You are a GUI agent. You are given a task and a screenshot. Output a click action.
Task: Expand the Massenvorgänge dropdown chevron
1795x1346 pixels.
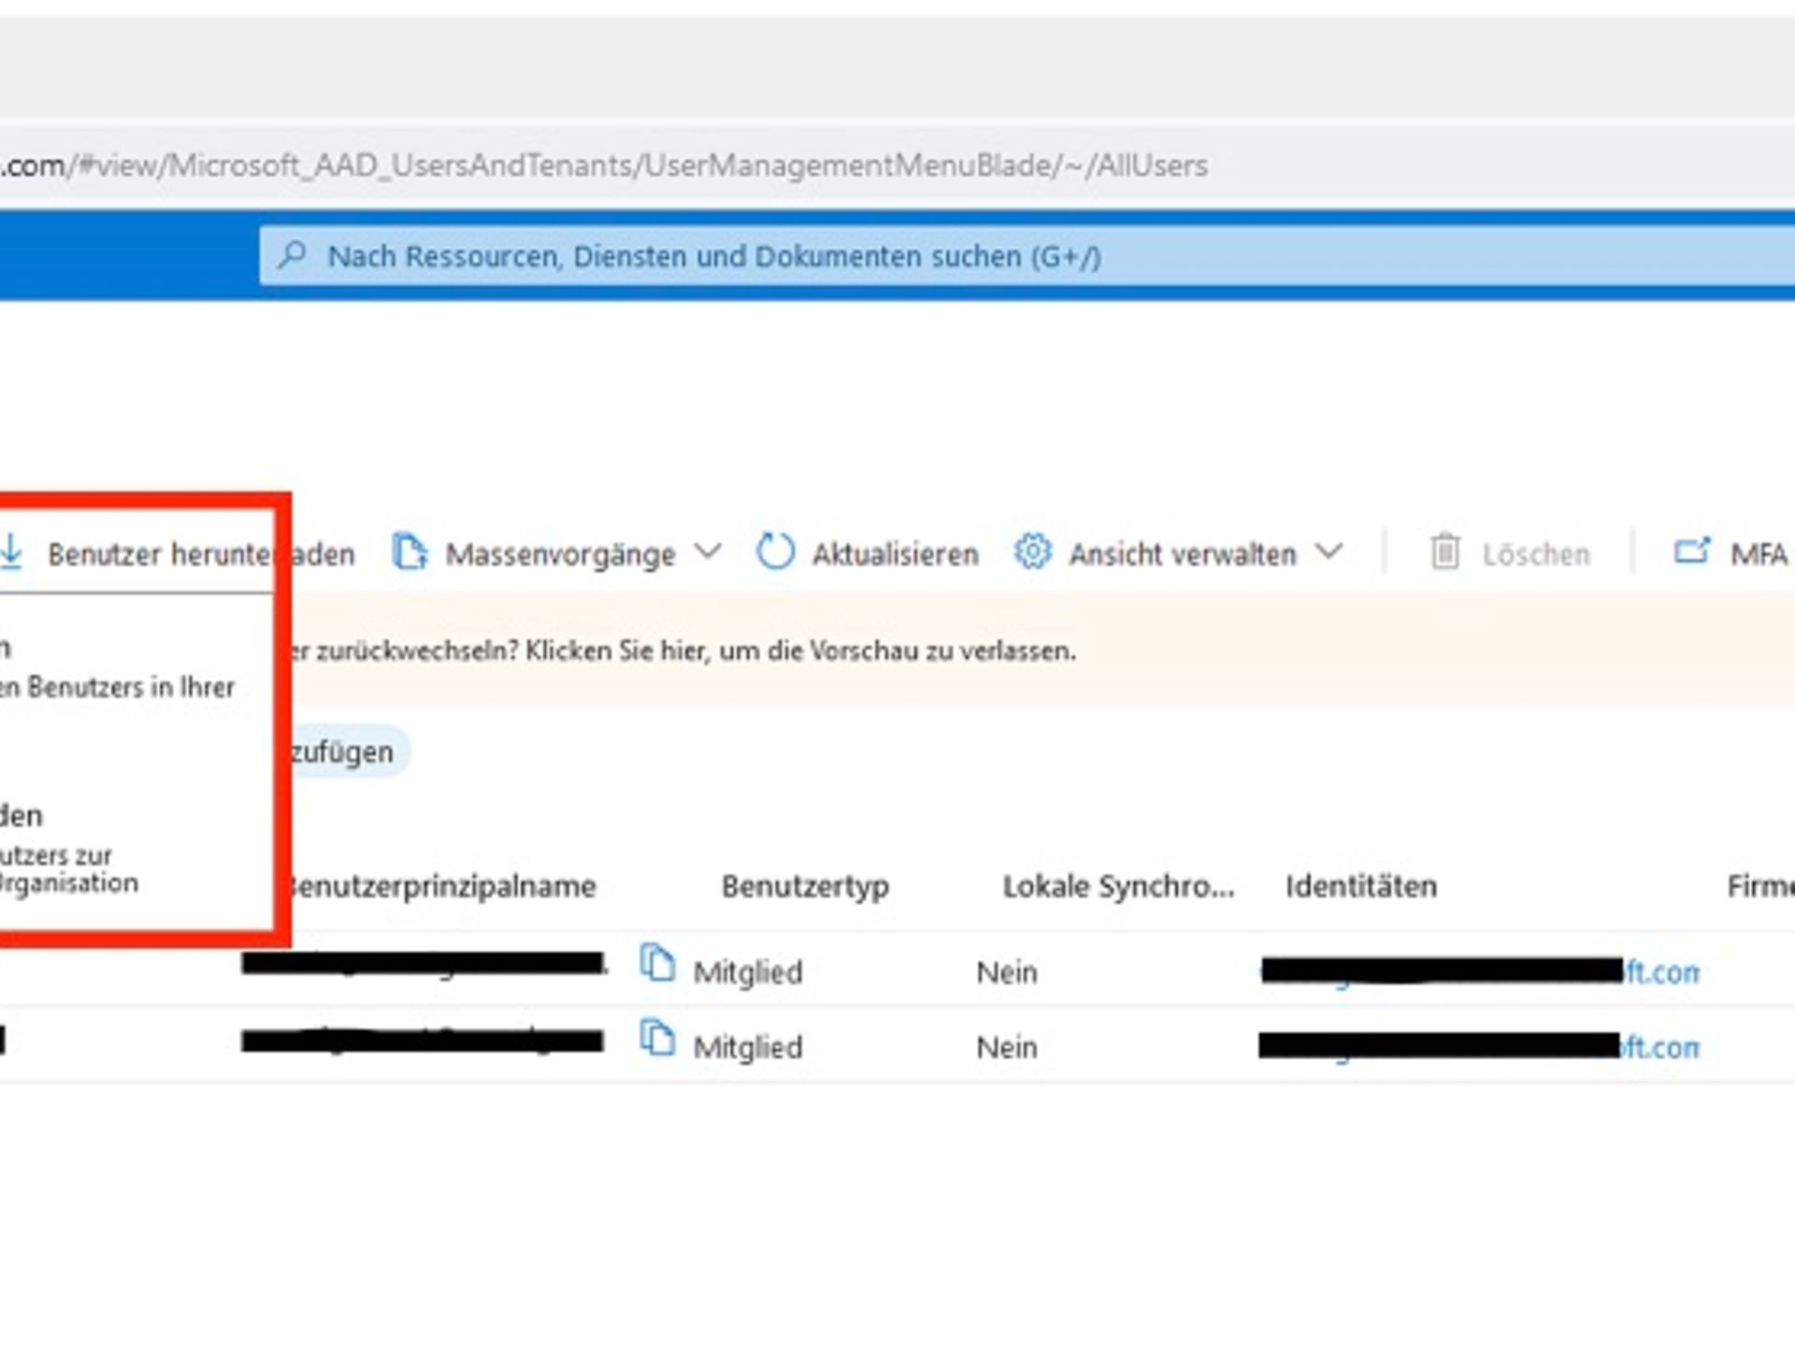pyautogui.click(x=709, y=551)
